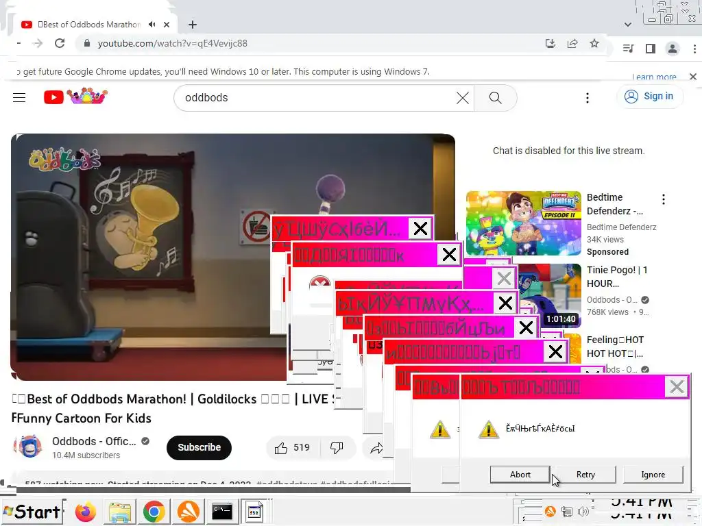The image size is (702, 526).
Task: Dislike the Oddbods video
Action: [x=337, y=448]
